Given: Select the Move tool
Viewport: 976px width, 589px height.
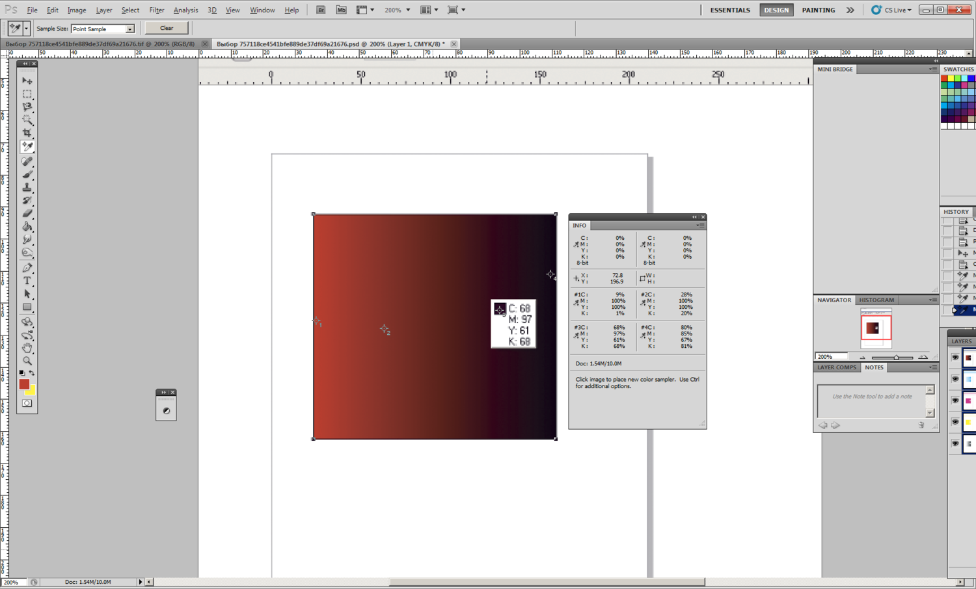Looking at the screenshot, I should tap(27, 81).
